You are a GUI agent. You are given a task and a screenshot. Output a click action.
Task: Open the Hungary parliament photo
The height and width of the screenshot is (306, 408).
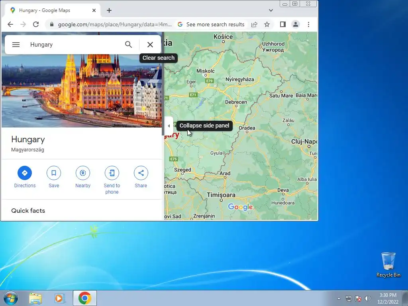(x=82, y=90)
